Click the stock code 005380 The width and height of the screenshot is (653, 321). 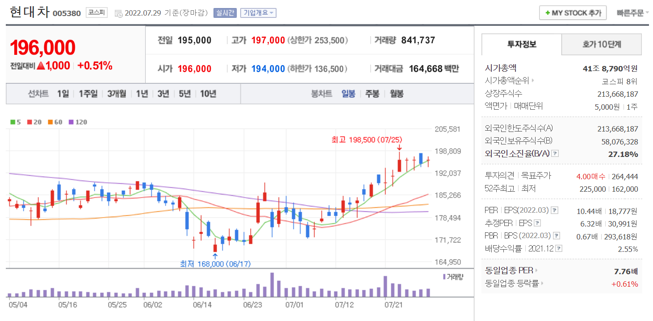pos(67,13)
